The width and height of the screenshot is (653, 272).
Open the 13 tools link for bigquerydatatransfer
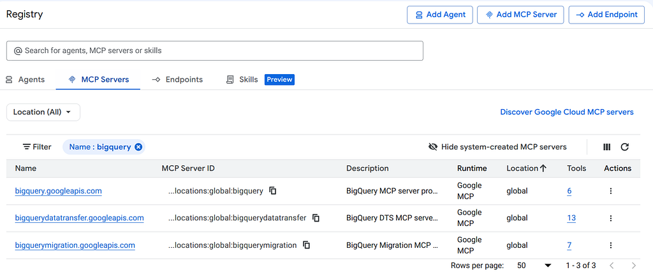[x=571, y=218]
